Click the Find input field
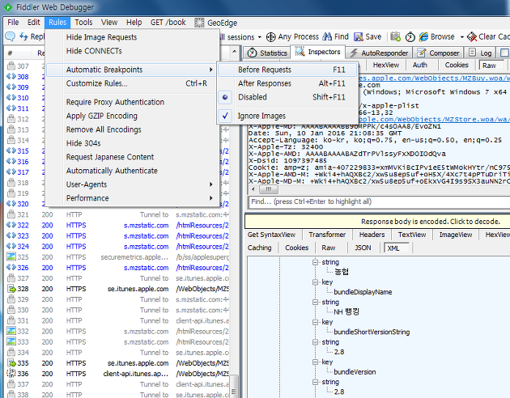Viewport: 510px width, 398px height. point(380,201)
